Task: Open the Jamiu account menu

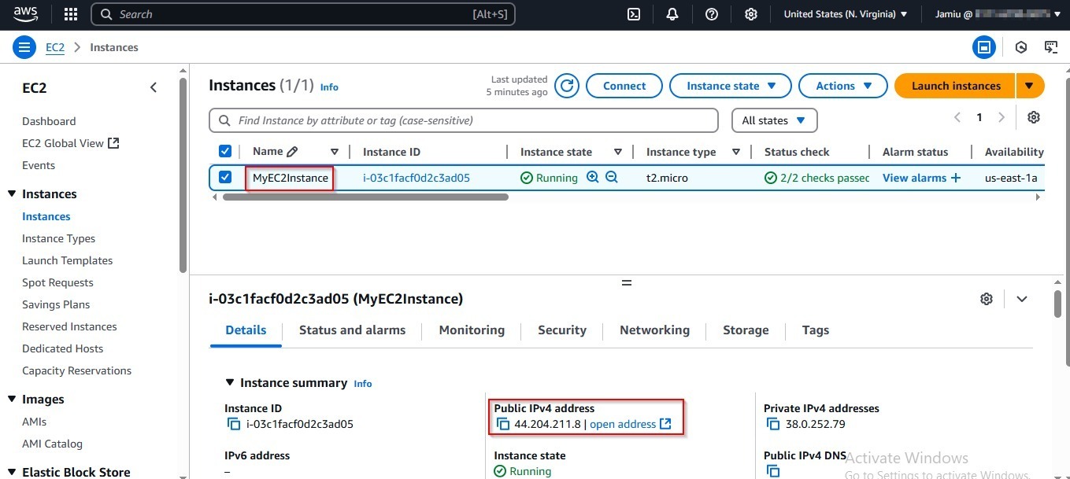Action: click(998, 14)
